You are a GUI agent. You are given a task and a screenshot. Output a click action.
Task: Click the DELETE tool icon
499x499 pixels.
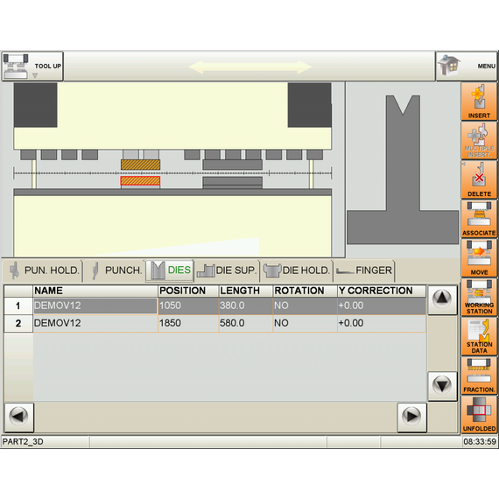(479, 179)
